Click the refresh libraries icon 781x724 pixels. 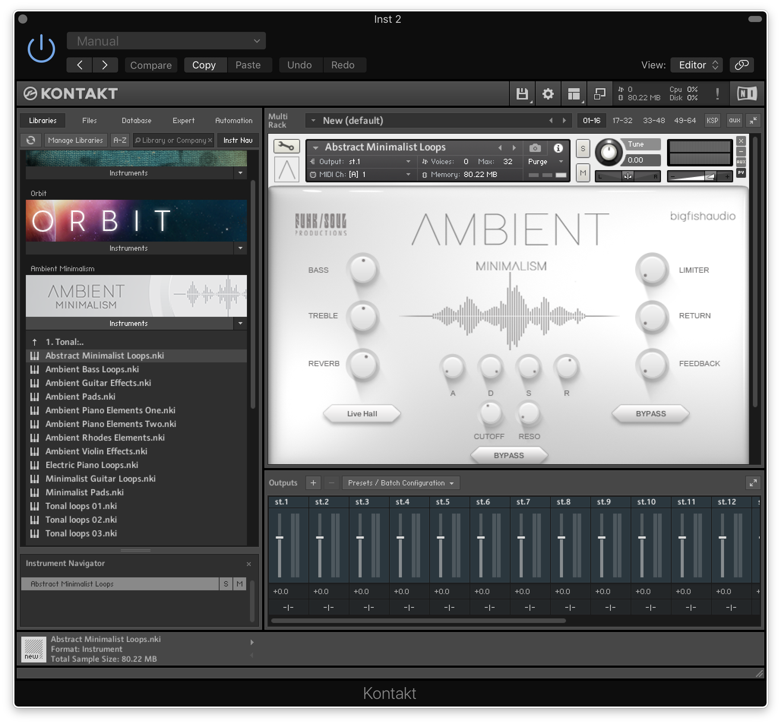[x=30, y=140]
